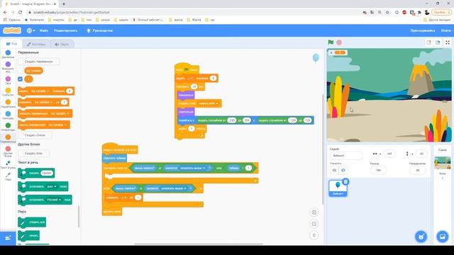Click the Sign in link
The image size is (454, 255).
(446, 30)
